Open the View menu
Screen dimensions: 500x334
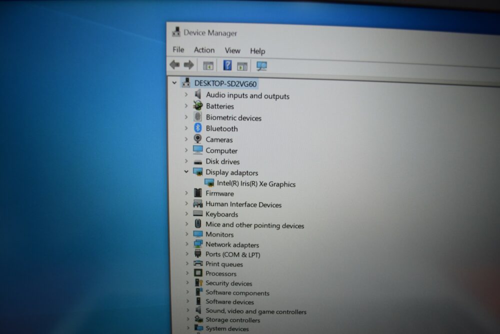(x=232, y=51)
